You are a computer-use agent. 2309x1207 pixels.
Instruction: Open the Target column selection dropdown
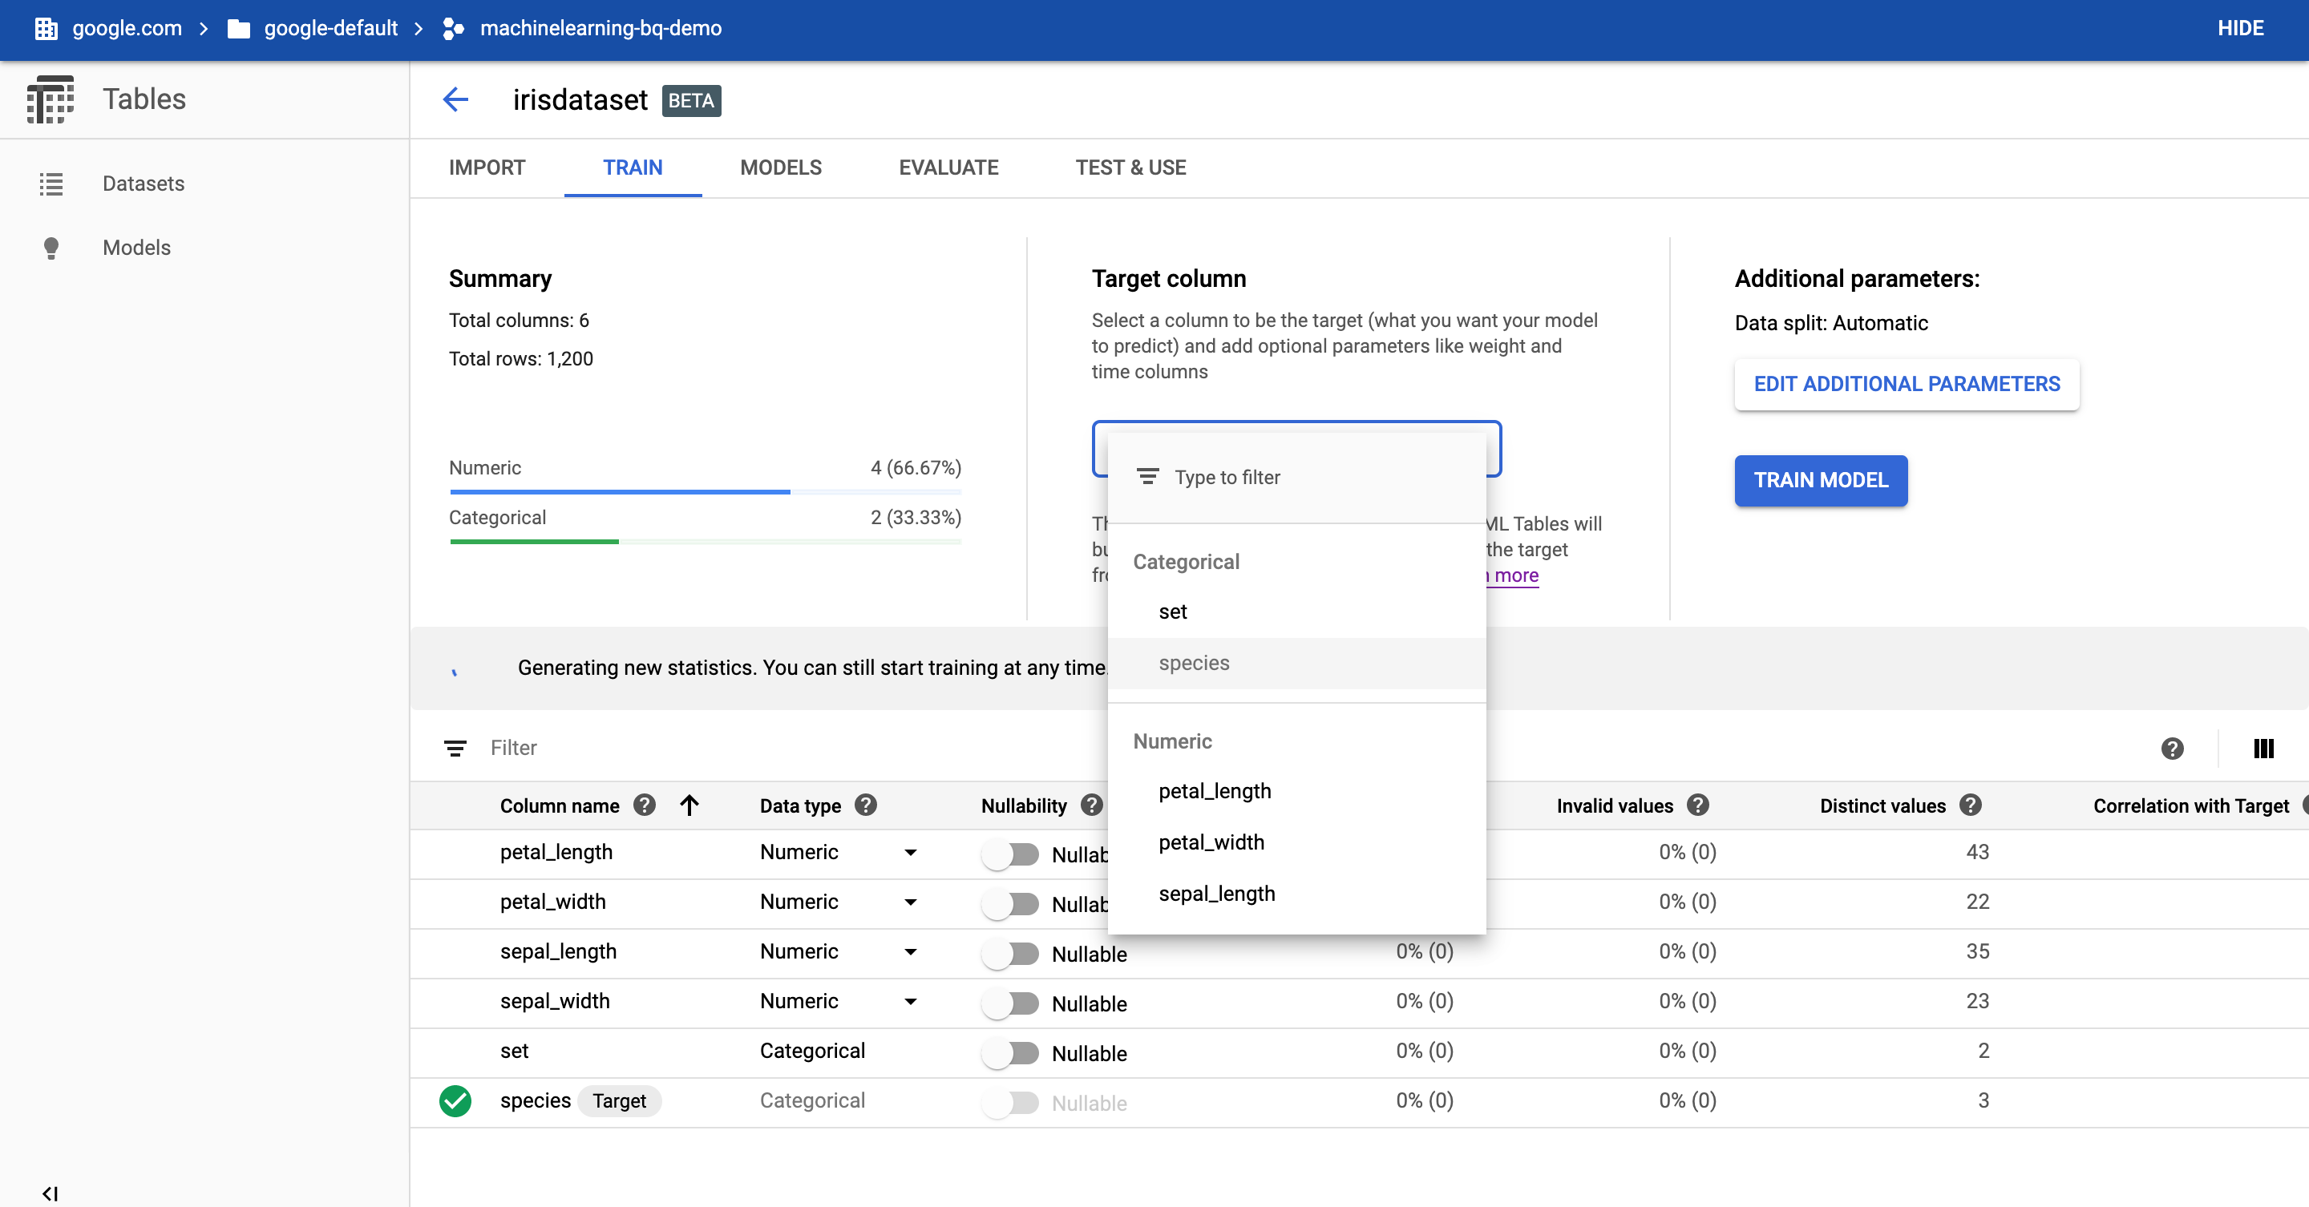tap(1296, 448)
